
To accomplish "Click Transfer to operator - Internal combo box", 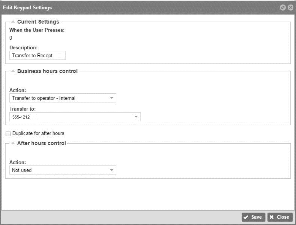I will click(x=63, y=98).
